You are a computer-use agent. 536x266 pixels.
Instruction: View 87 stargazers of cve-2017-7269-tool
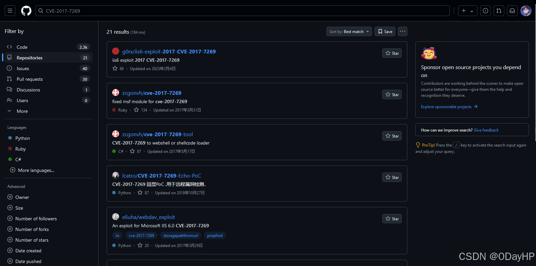point(136,151)
